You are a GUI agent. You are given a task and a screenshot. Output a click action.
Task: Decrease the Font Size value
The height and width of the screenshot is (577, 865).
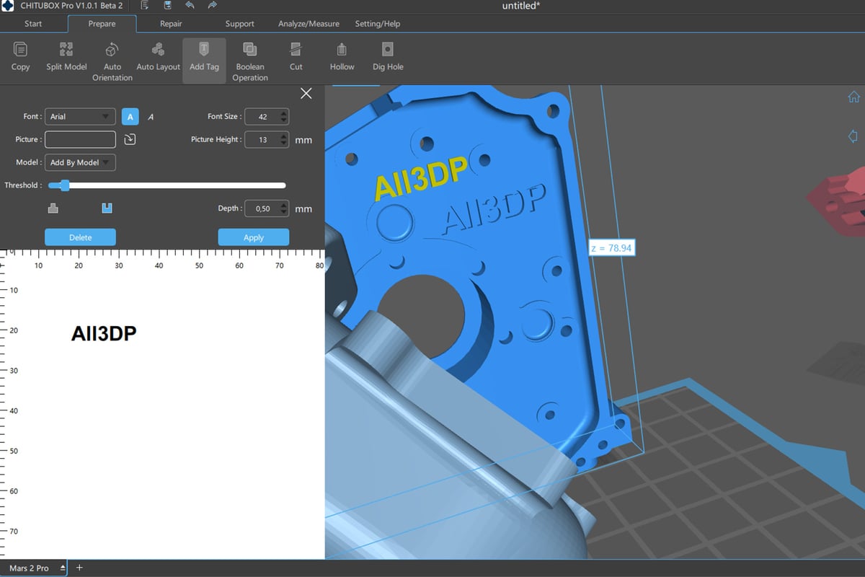(284, 120)
